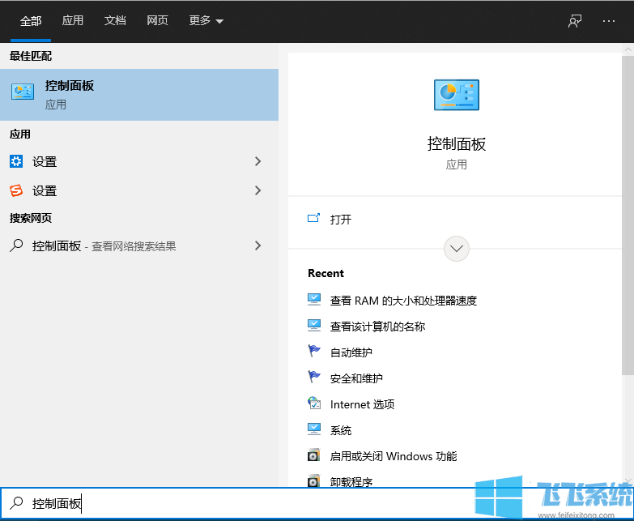Viewport: 634px width, 521px height.
Task: Open 查看该计算机的名称 recent item
Action: click(377, 327)
